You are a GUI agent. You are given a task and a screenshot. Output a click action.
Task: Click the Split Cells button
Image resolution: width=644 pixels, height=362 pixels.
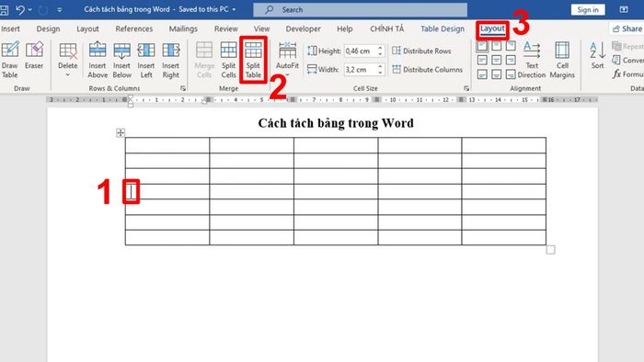tap(228, 60)
